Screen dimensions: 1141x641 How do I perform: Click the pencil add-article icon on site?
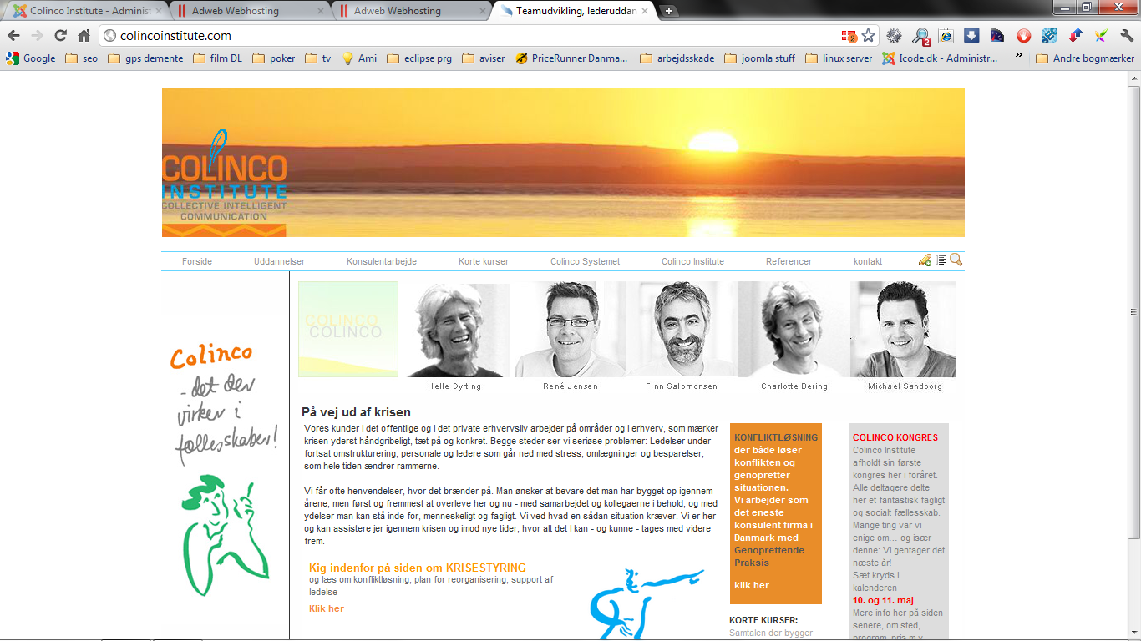tap(925, 260)
